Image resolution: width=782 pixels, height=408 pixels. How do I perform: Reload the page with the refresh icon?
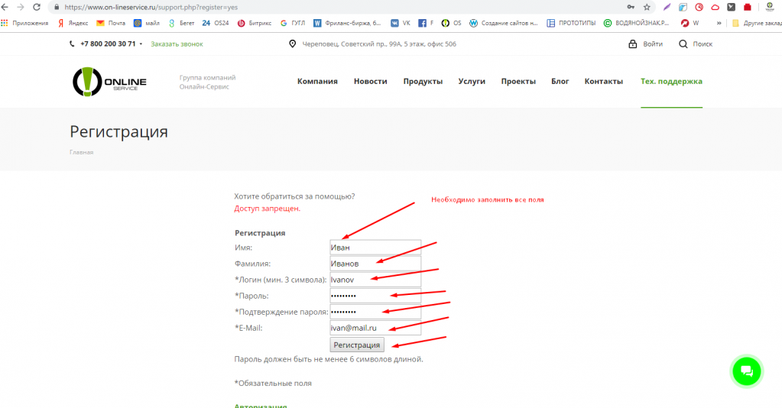(37, 7)
